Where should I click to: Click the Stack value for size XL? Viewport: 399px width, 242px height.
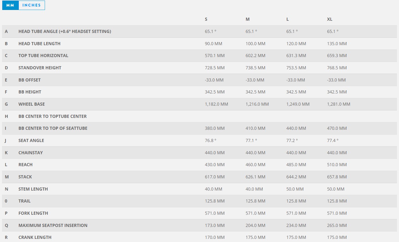pos(337,177)
